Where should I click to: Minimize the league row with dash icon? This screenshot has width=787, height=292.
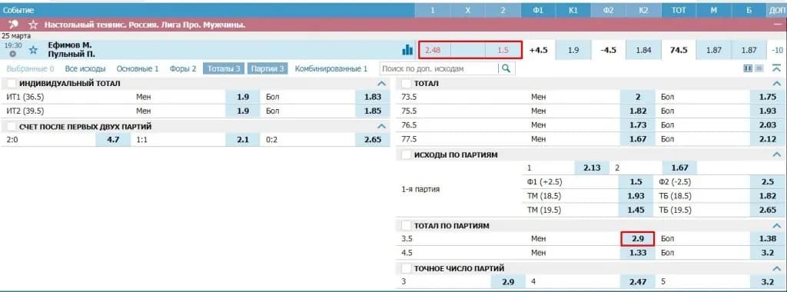(x=778, y=24)
